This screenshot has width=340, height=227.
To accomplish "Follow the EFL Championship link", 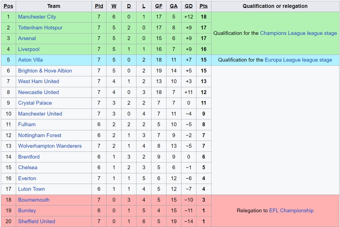I will click(x=291, y=211).
